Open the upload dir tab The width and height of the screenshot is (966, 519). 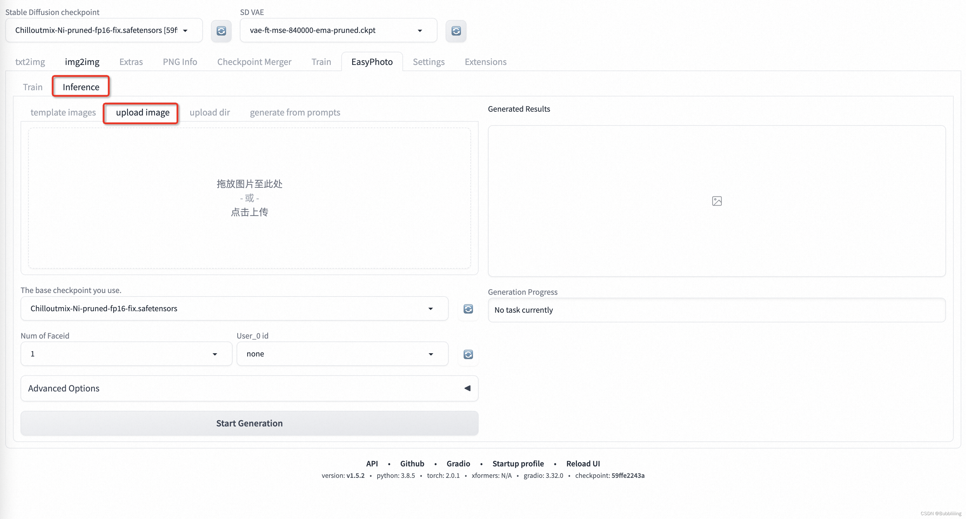(x=210, y=112)
